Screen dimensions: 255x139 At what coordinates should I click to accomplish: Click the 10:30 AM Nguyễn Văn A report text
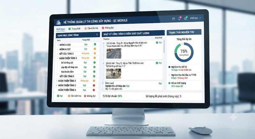127,44
